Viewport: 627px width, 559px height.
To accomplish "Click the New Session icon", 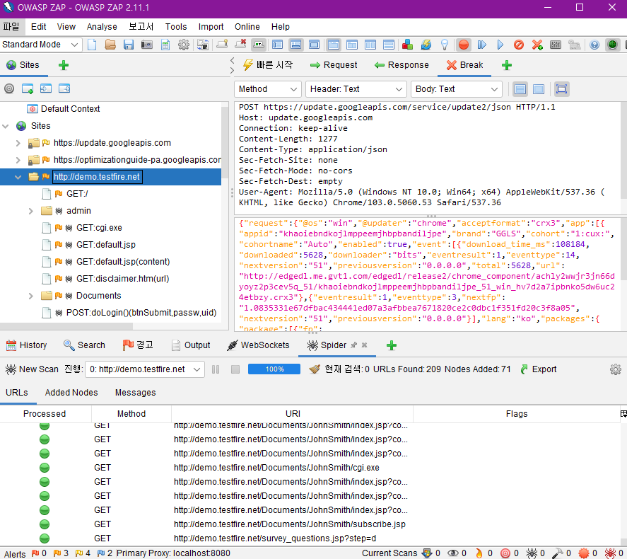I will click(x=92, y=45).
